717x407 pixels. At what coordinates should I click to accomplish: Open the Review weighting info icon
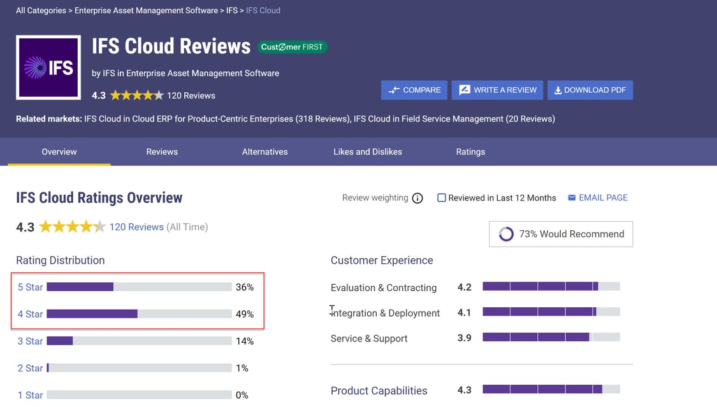[x=417, y=198]
